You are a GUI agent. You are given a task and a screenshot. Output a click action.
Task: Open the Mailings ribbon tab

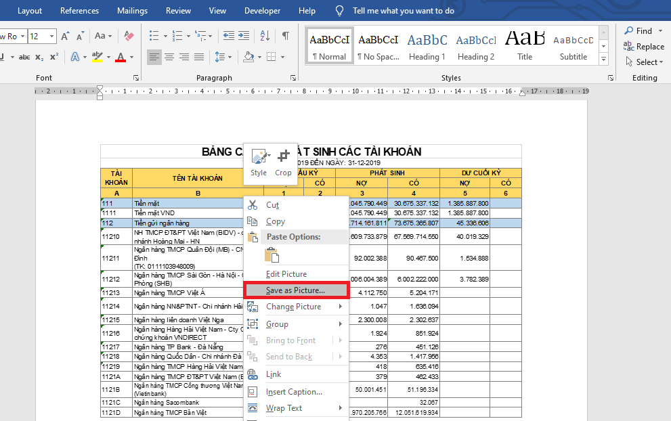coord(132,11)
